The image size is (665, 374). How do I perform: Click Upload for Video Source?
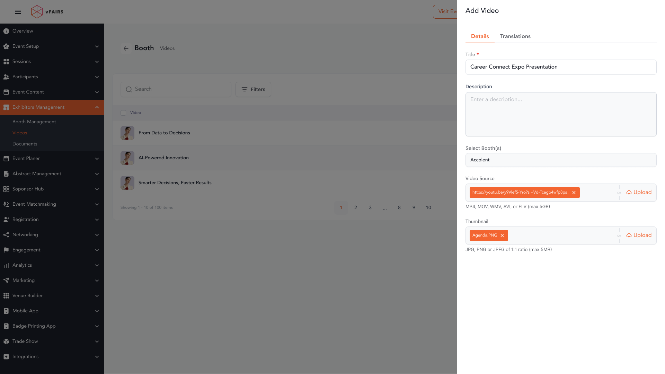pyautogui.click(x=639, y=193)
